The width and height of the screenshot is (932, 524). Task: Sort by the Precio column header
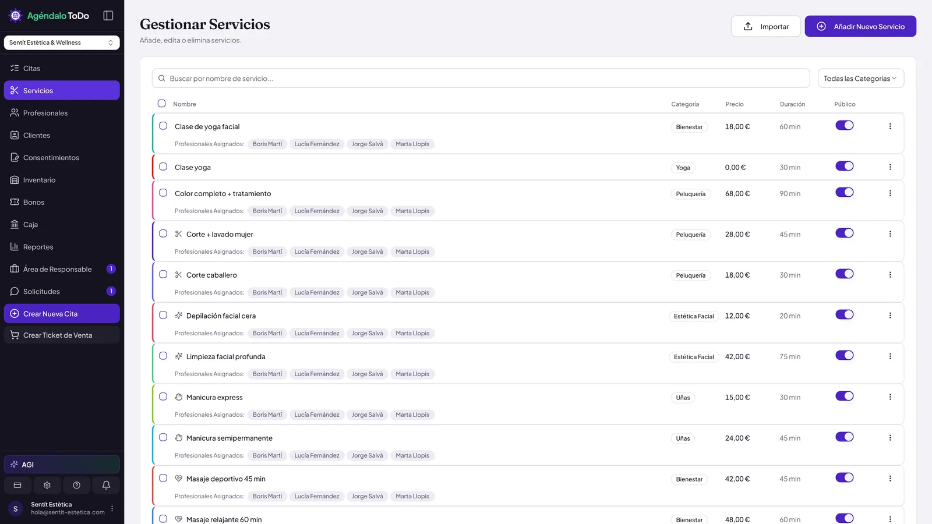point(735,104)
